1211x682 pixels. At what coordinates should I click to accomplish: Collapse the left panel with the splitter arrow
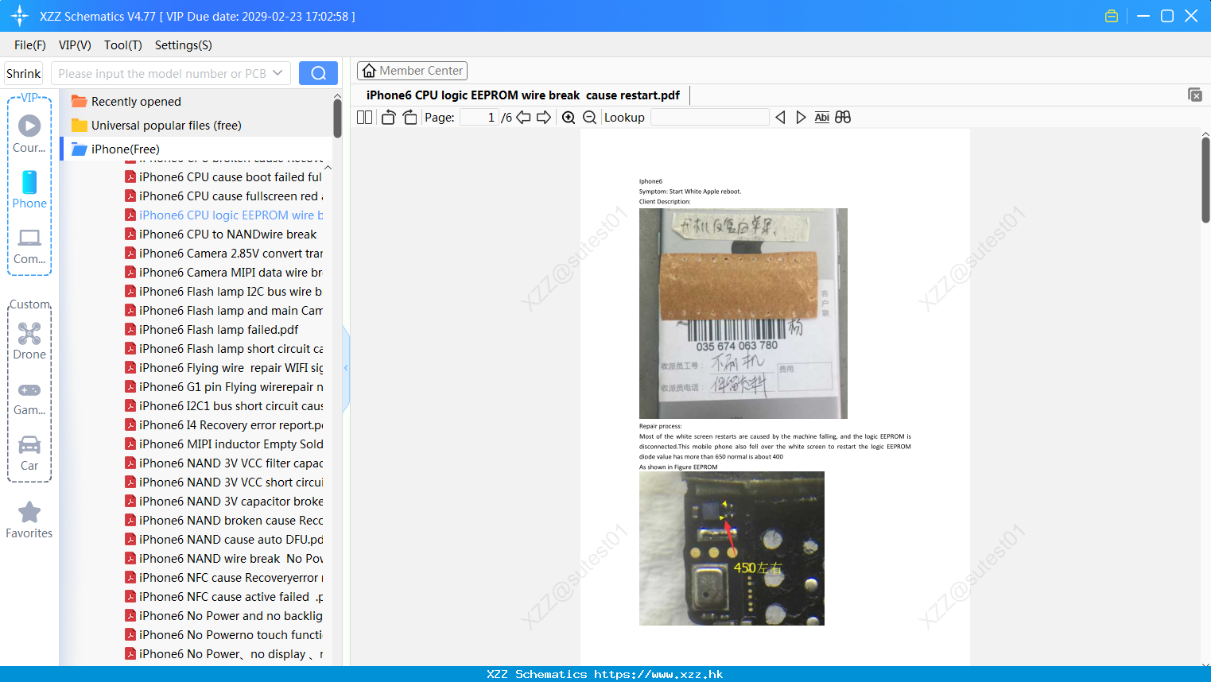tap(346, 368)
